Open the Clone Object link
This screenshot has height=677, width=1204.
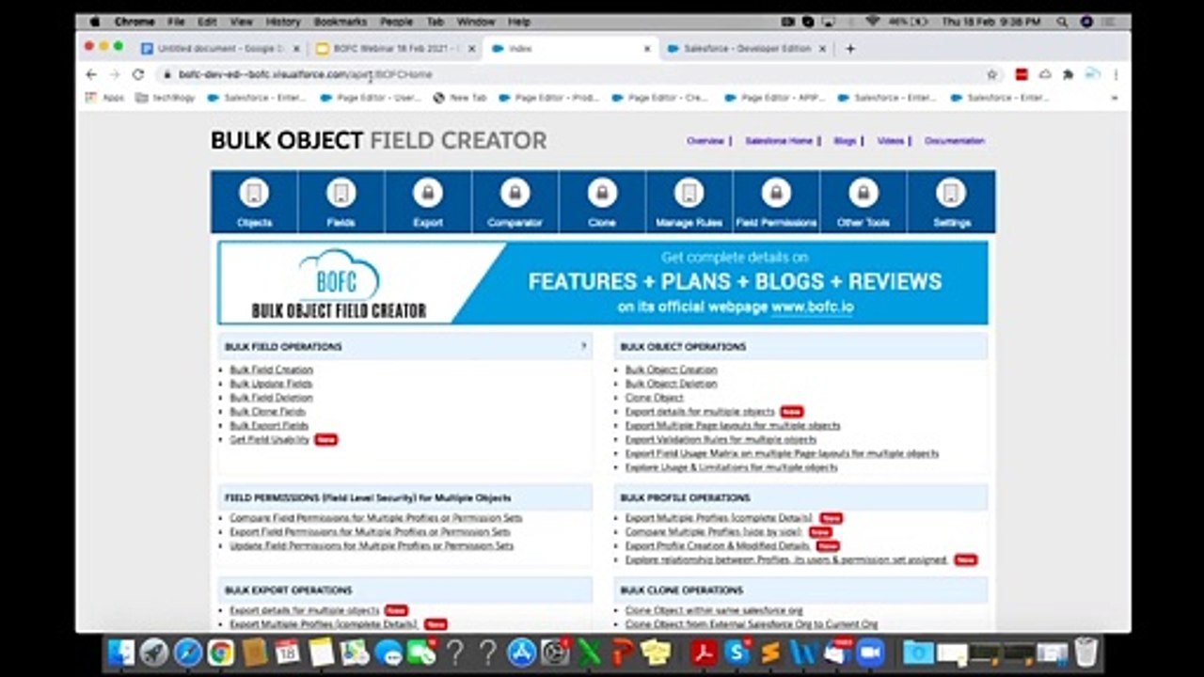tap(654, 398)
